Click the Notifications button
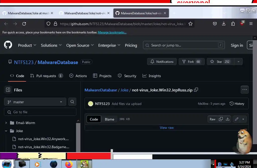 point(162,62)
